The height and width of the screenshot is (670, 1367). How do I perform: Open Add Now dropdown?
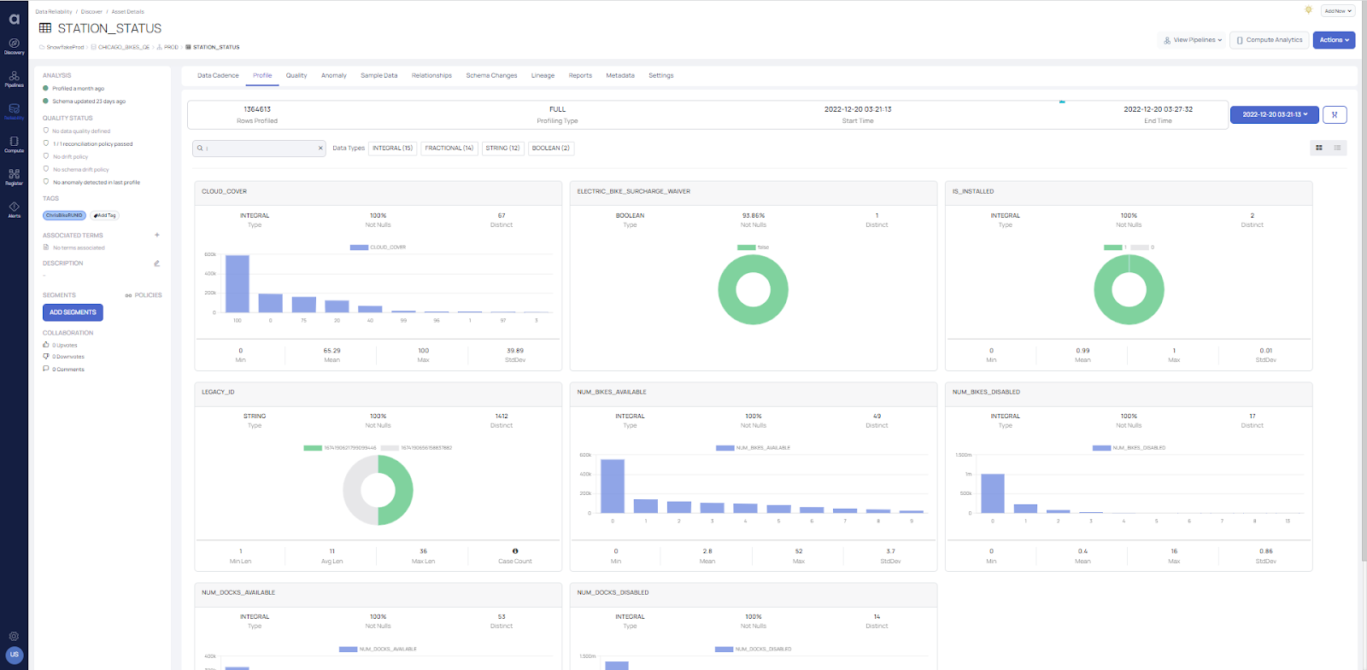coord(1338,11)
